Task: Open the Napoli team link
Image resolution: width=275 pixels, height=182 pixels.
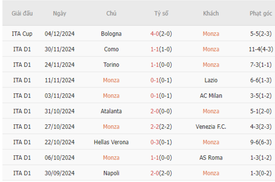Action: [x=111, y=173]
